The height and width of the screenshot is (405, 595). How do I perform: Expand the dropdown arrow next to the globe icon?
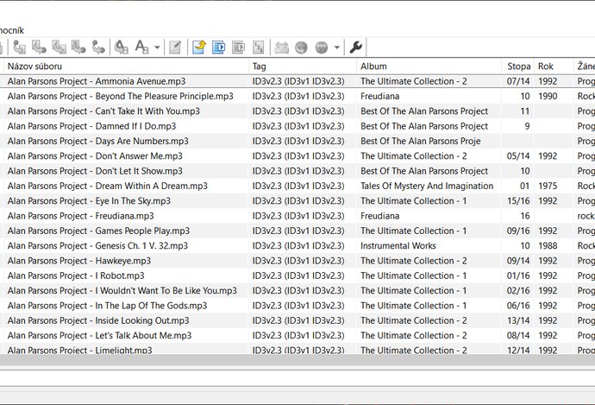(x=336, y=47)
